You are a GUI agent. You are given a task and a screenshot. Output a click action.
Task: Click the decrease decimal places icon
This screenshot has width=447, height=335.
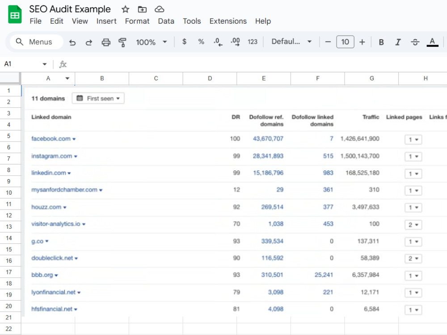(x=218, y=42)
